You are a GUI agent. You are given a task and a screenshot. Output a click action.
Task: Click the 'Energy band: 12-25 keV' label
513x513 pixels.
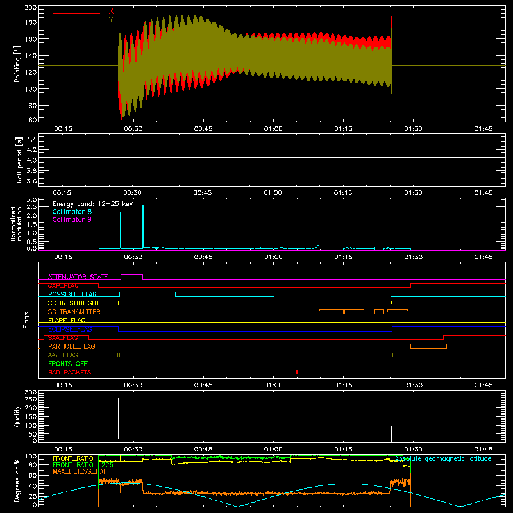click(93, 204)
